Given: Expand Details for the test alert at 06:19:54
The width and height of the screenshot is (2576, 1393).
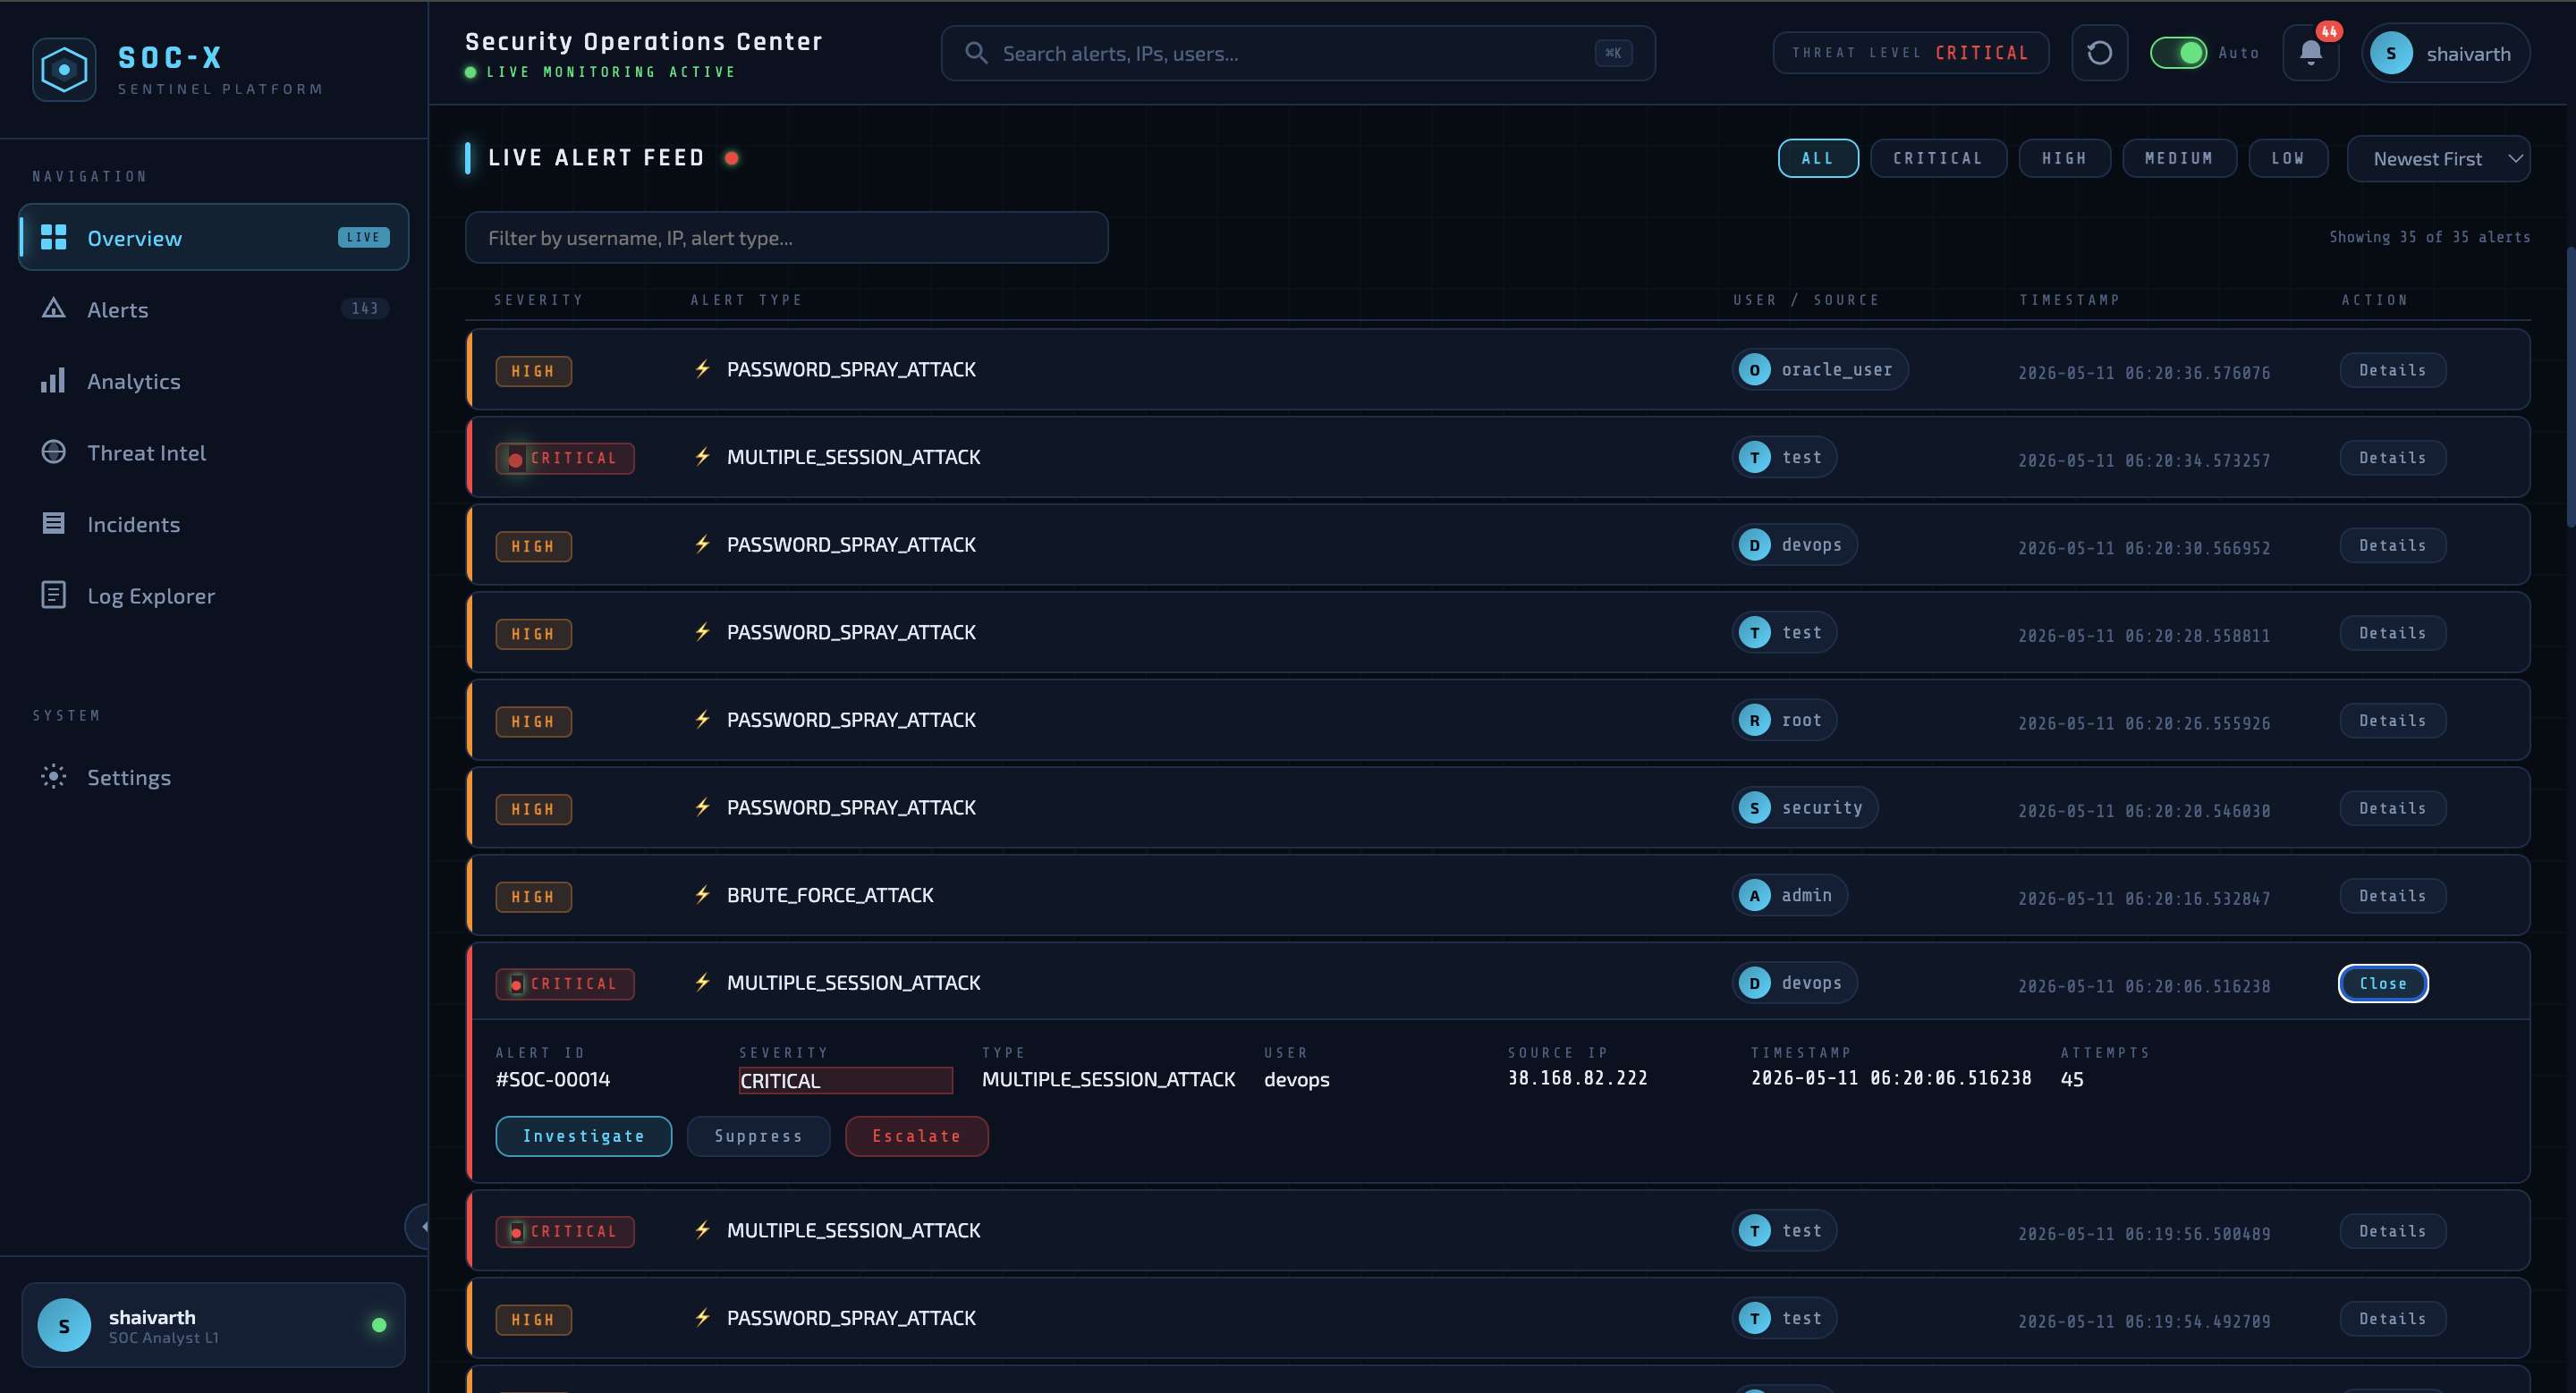Looking at the screenshot, I should tap(2393, 1319).
